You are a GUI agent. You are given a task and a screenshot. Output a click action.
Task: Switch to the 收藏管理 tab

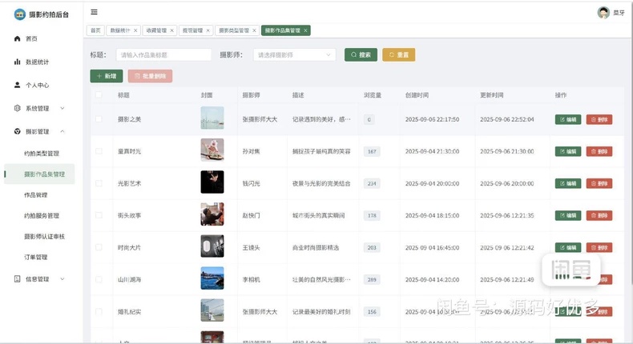(x=156, y=30)
